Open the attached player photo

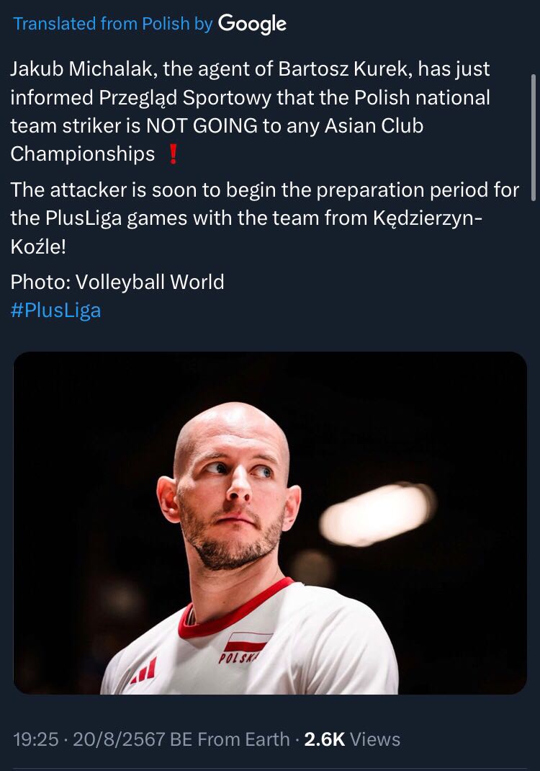[x=270, y=522]
